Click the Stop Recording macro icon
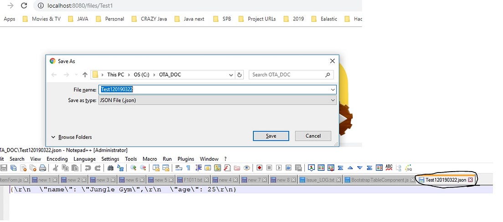This screenshot has height=222, width=503. click(269, 168)
